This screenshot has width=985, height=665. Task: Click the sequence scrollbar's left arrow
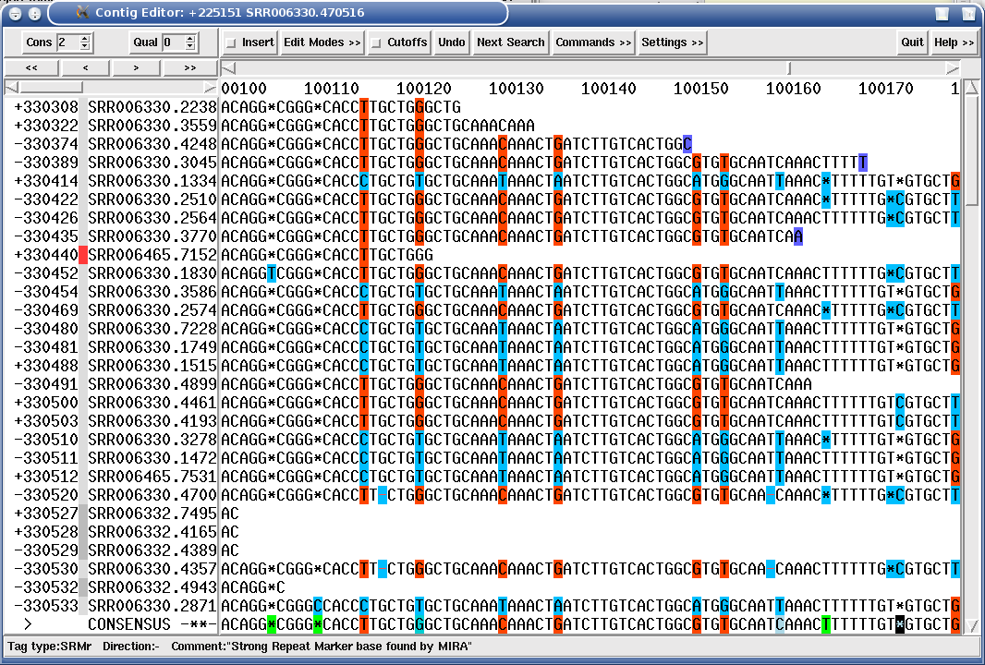pos(228,67)
